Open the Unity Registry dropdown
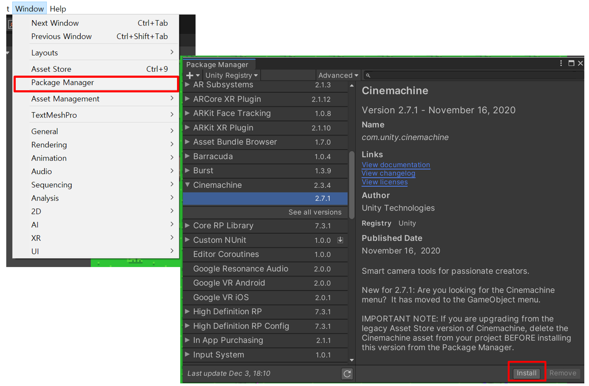Screen dimensions: 589x386 click(x=231, y=75)
